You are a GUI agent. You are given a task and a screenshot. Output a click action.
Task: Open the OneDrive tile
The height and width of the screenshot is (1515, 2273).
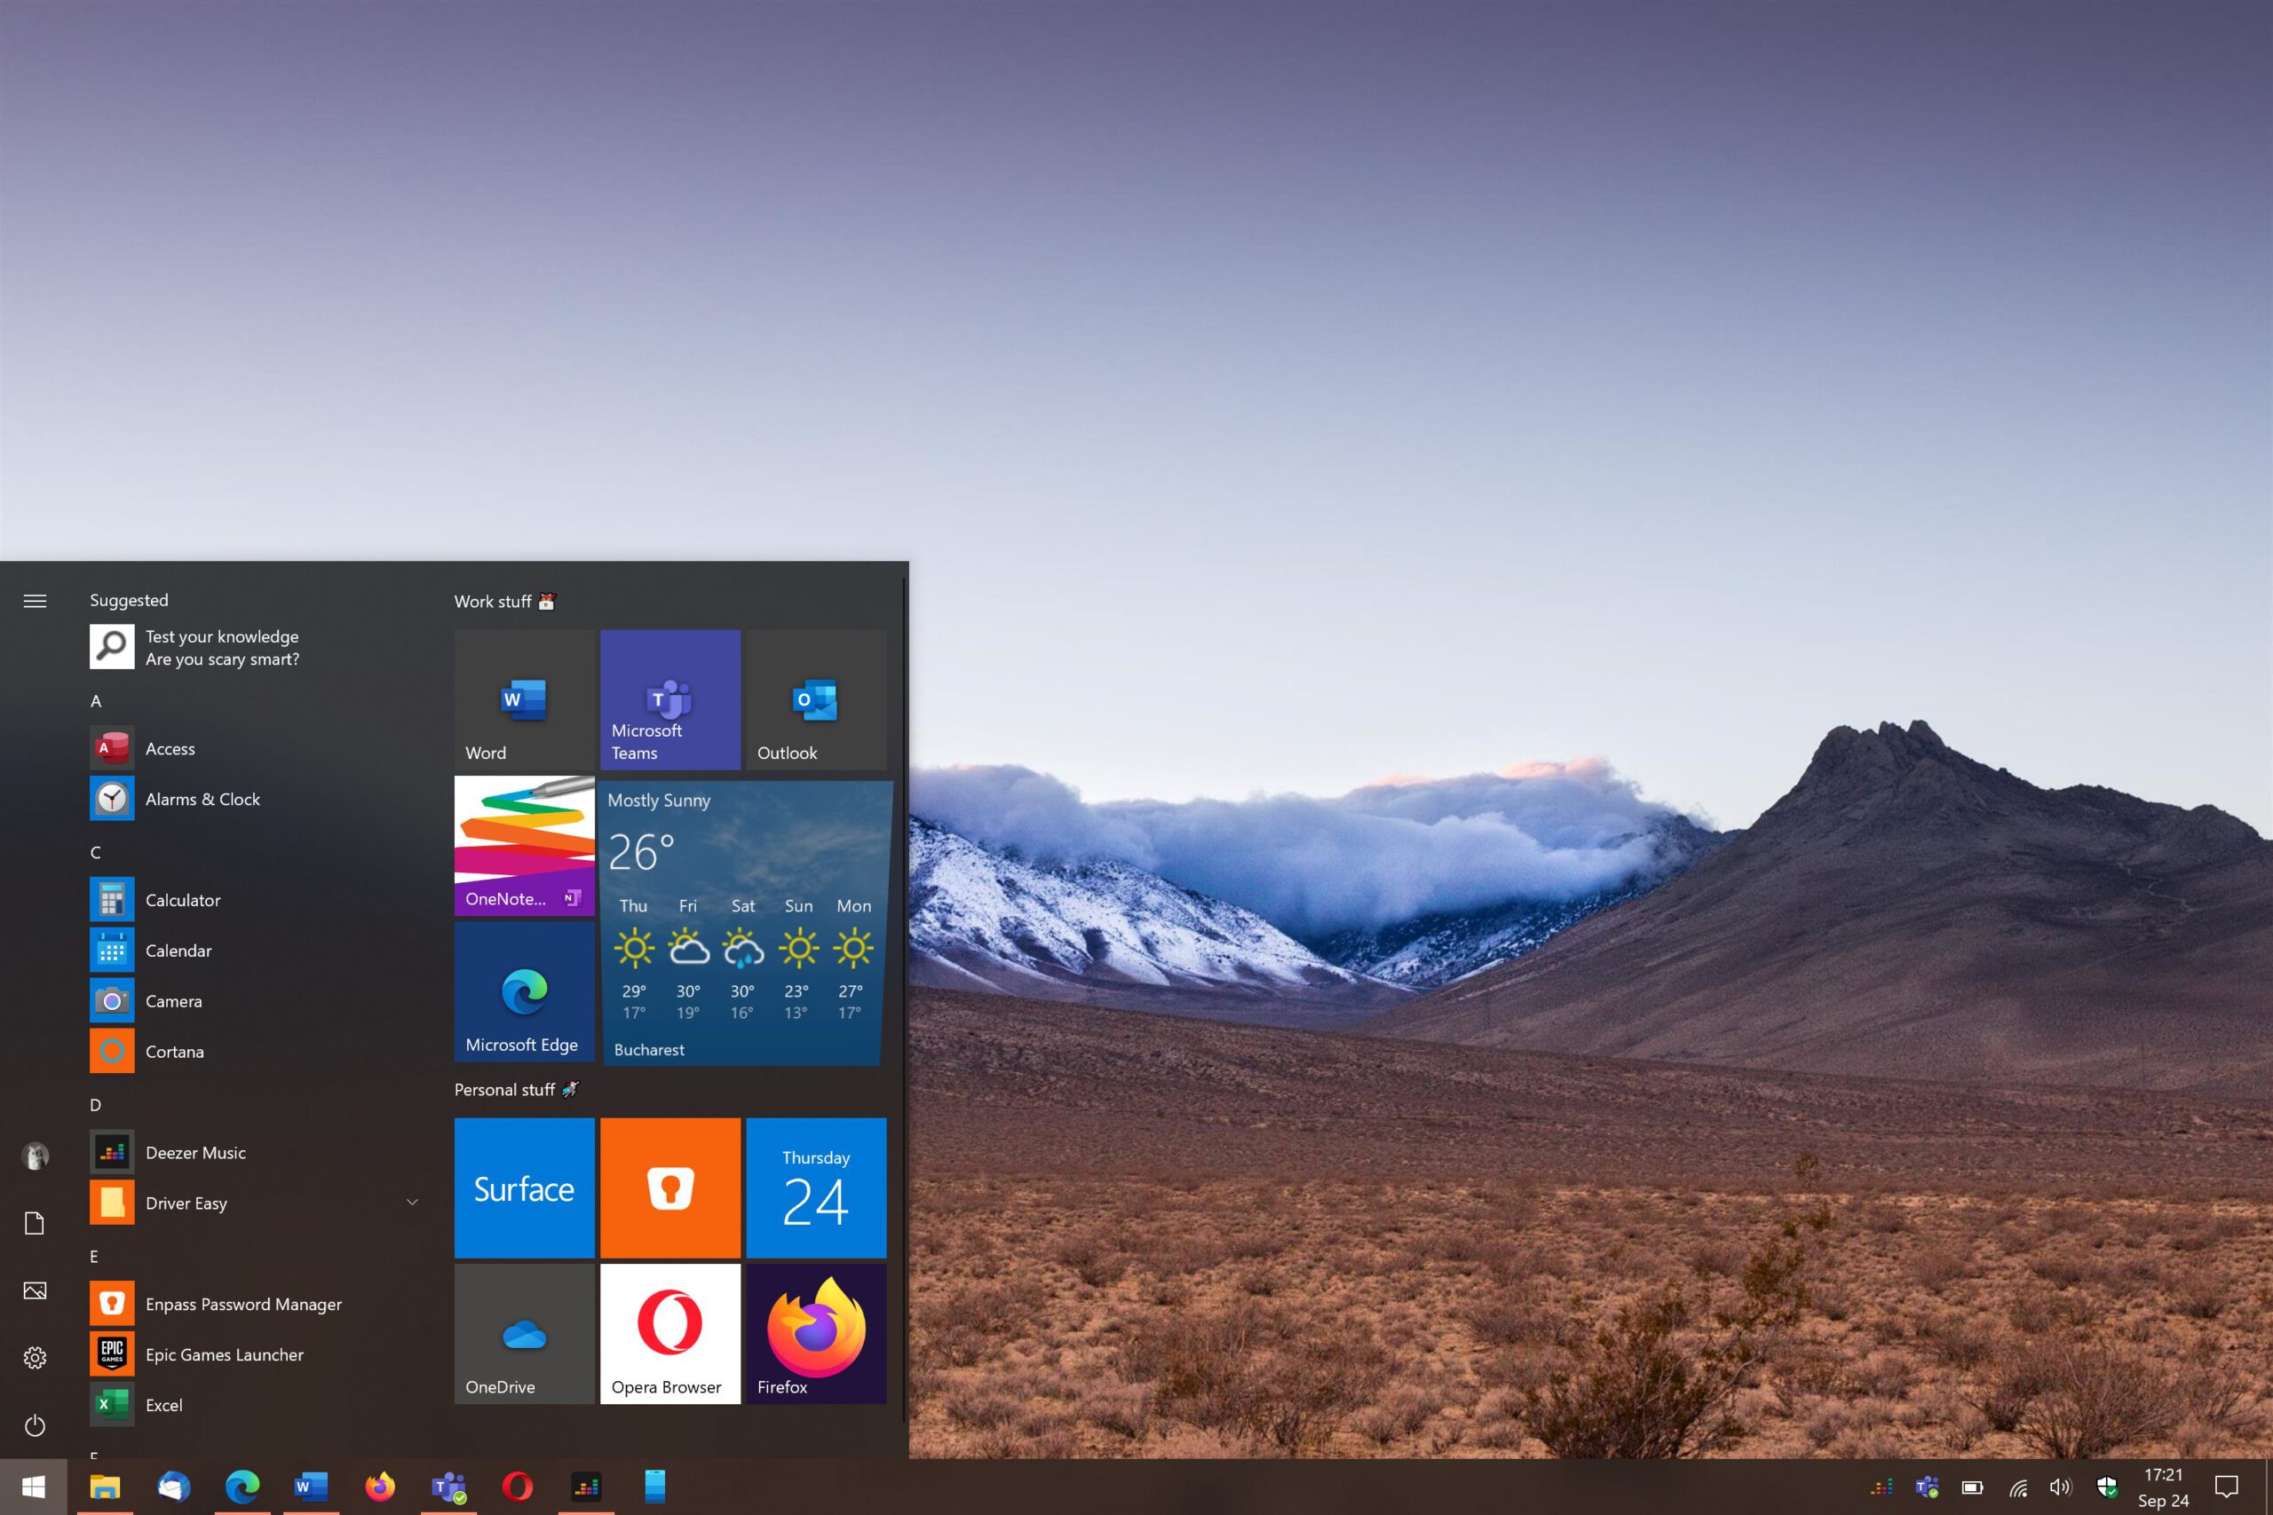[x=525, y=1334]
